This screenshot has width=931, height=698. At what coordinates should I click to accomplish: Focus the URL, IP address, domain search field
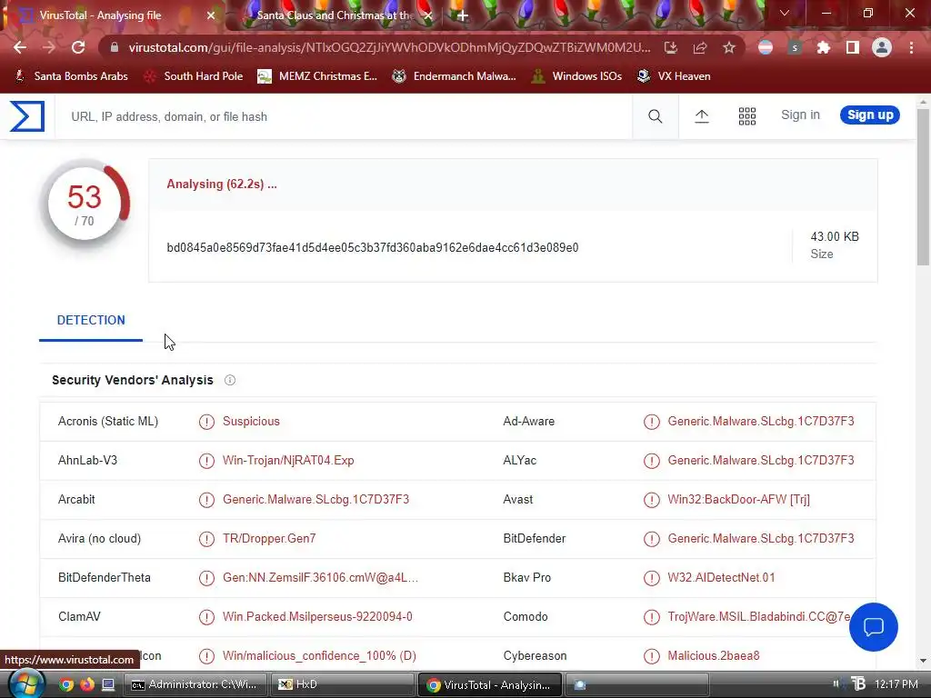point(345,116)
